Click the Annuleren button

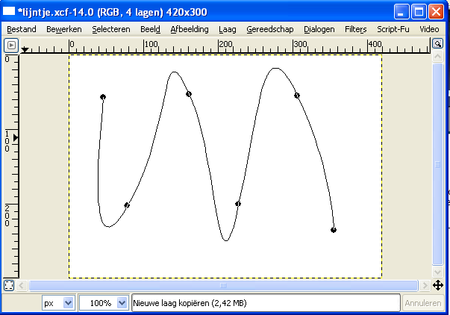pos(423,302)
